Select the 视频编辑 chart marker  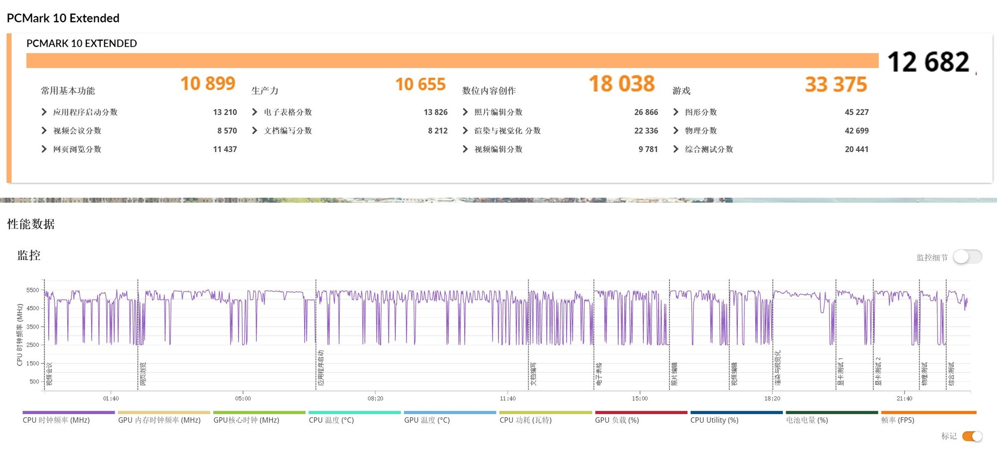(x=734, y=374)
